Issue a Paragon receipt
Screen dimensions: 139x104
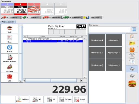pos(65,99)
